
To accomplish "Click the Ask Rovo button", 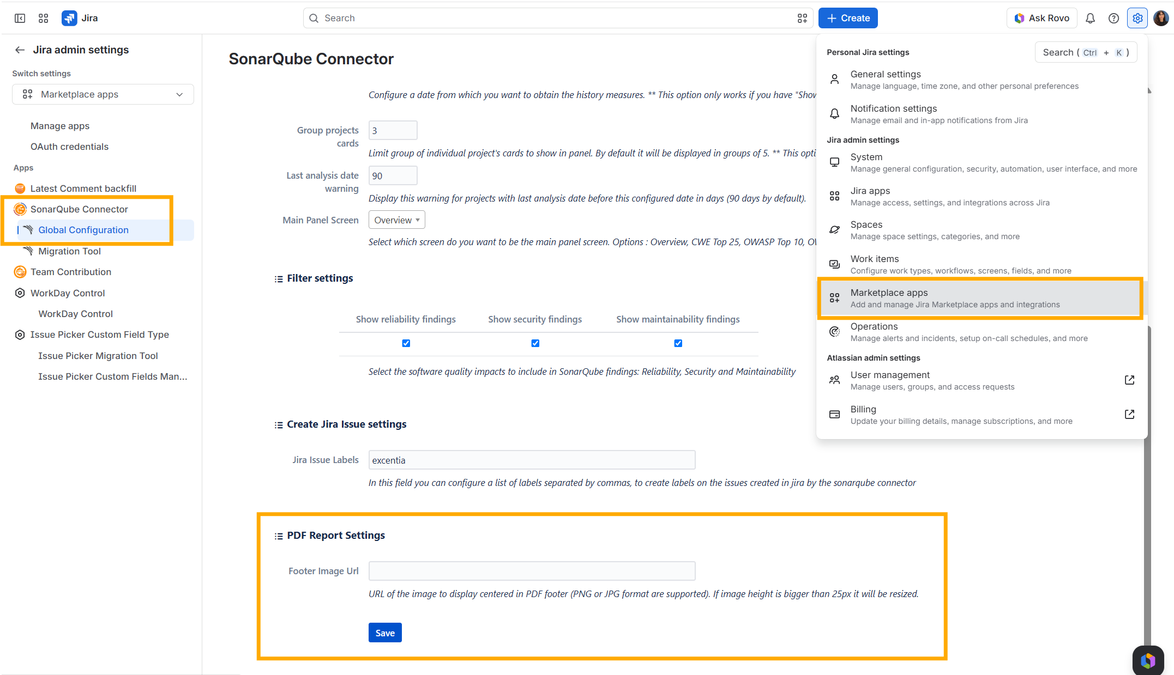I will [x=1041, y=18].
